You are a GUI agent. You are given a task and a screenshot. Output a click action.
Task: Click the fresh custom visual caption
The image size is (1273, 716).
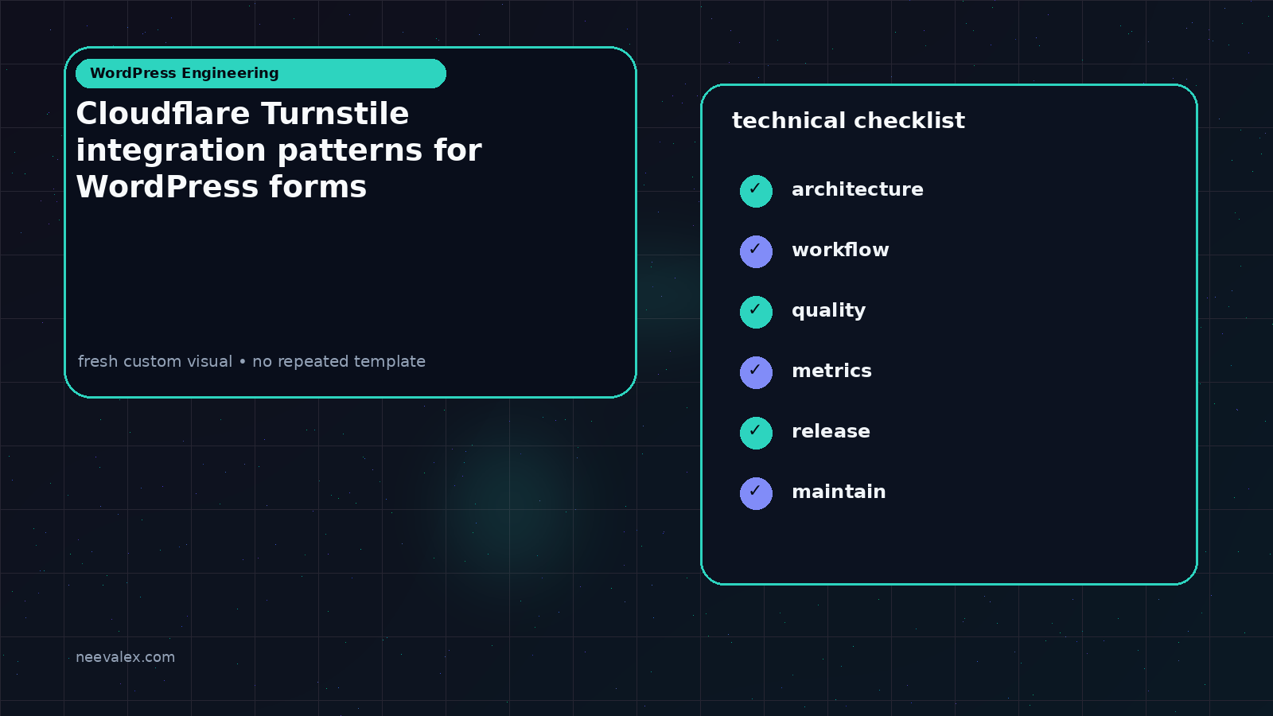point(251,361)
